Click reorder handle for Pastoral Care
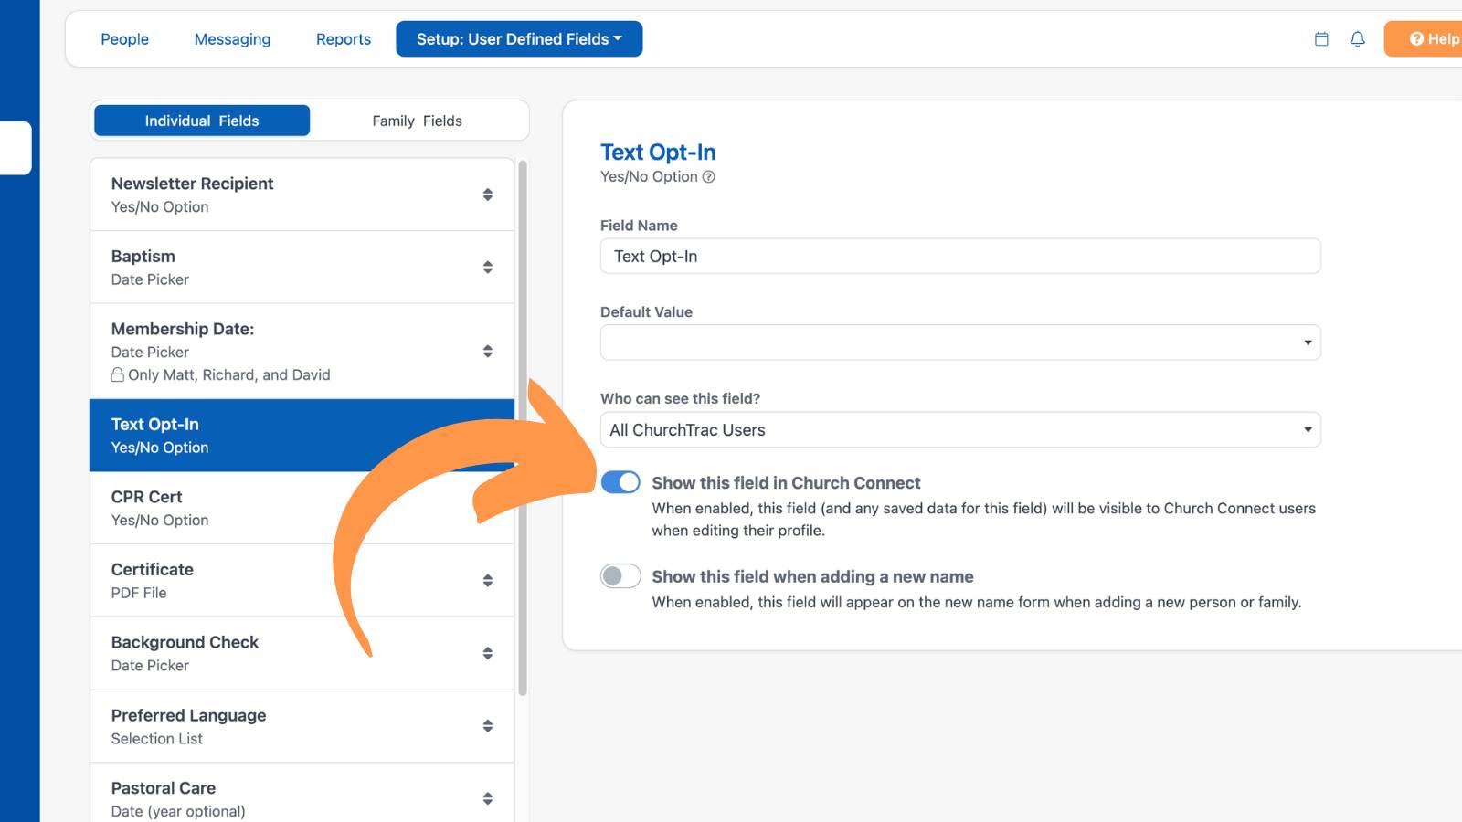The height and width of the screenshot is (822, 1462). 488,799
